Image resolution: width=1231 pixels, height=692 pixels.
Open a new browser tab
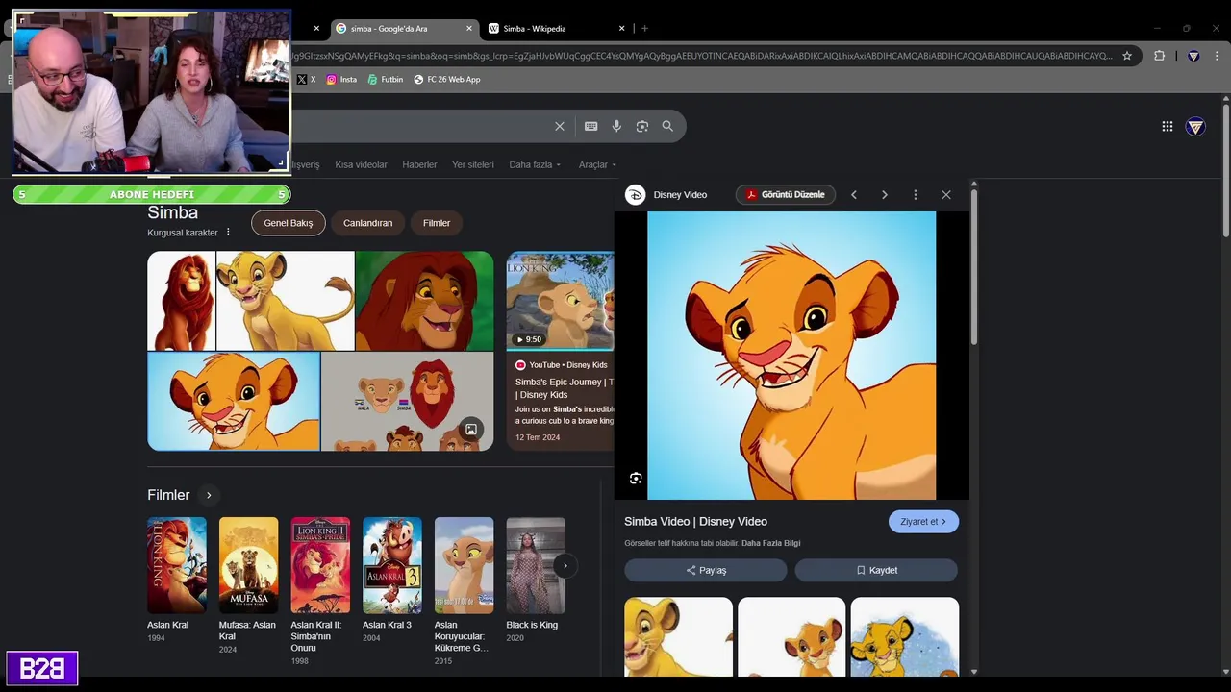point(644,29)
